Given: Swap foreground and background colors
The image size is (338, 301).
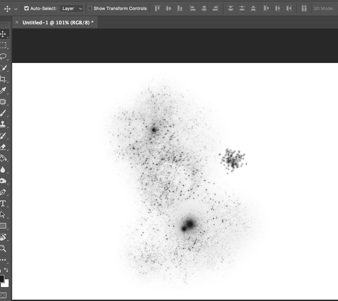Looking at the screenshot, I should (x=6, y=270).
